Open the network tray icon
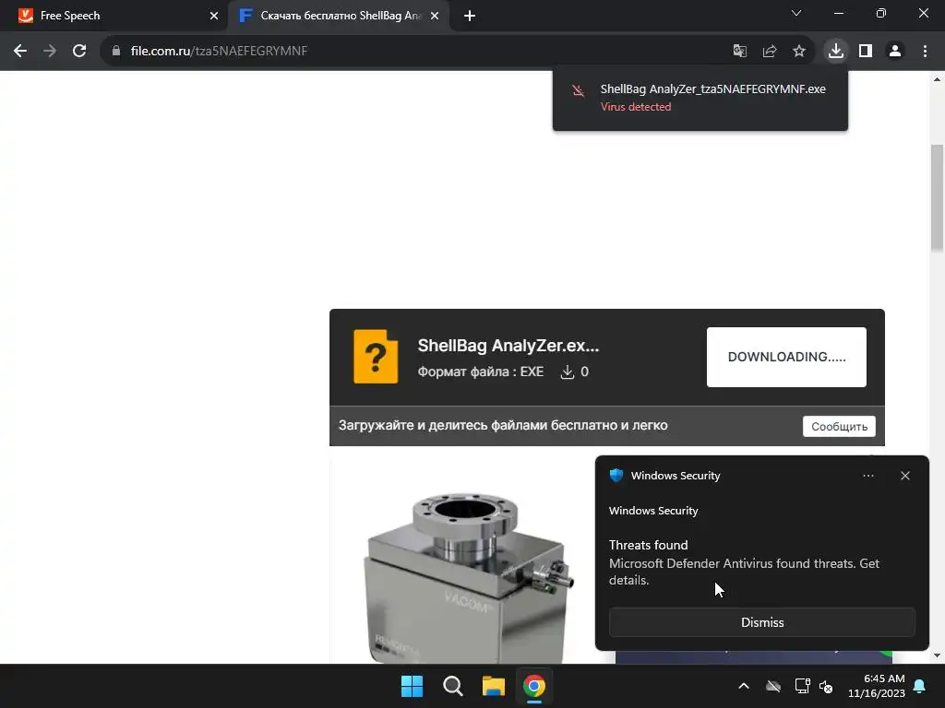Viewport: 945px width, 708px height. [802, 686]
